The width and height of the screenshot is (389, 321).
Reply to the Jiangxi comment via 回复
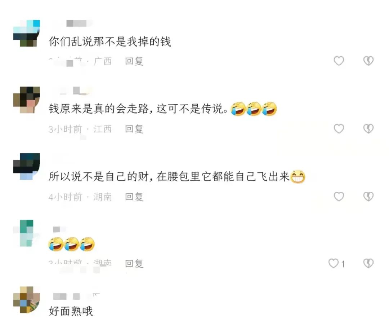(134, 129)
